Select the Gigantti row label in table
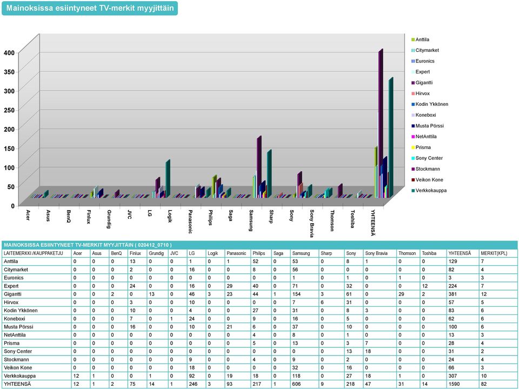The image size is (519, 389). (12, 294)
